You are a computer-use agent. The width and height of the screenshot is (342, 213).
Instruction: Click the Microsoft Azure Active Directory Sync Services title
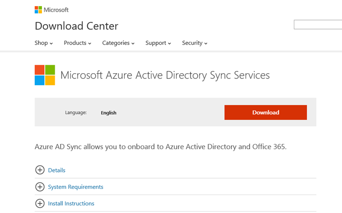coord(165,75)
